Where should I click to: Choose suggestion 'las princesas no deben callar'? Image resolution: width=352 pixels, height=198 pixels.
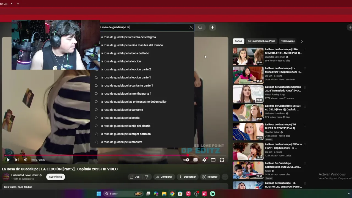pyautogui.click(x=142, y=101)
